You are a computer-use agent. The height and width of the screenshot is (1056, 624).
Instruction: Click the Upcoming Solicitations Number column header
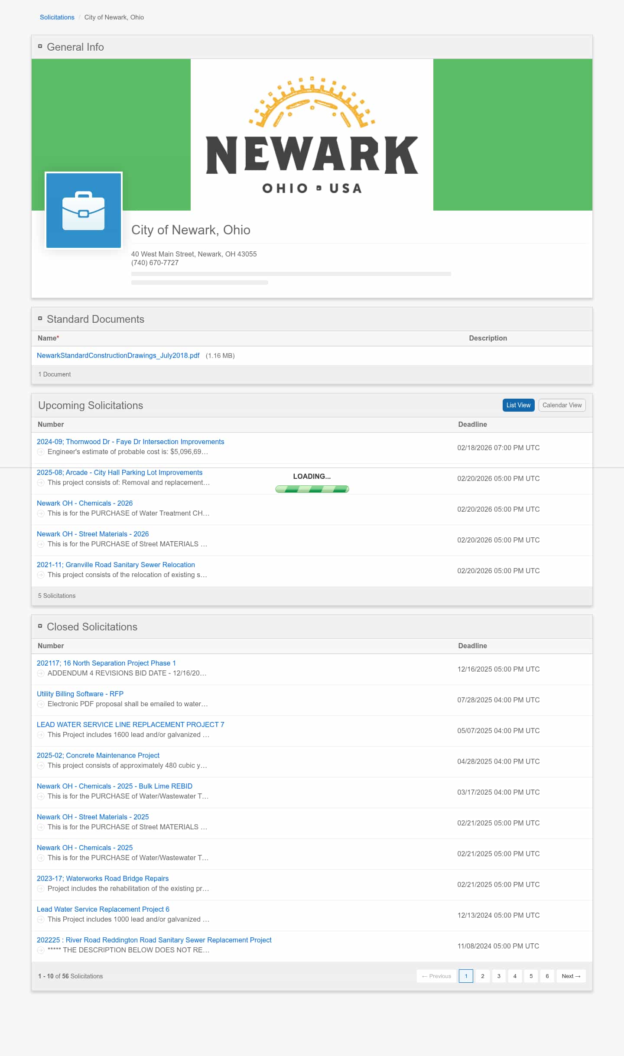51,425
